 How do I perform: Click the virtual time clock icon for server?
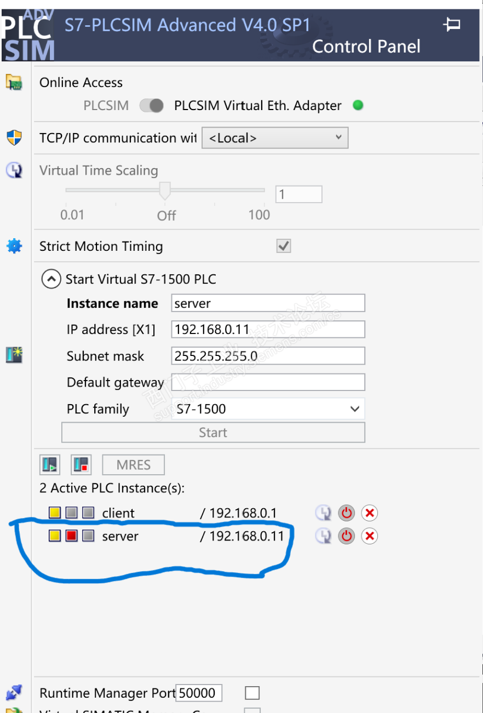coord(324,536)
